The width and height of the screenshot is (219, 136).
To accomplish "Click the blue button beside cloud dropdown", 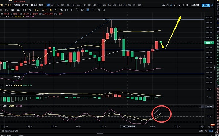I will click(206, 5).
